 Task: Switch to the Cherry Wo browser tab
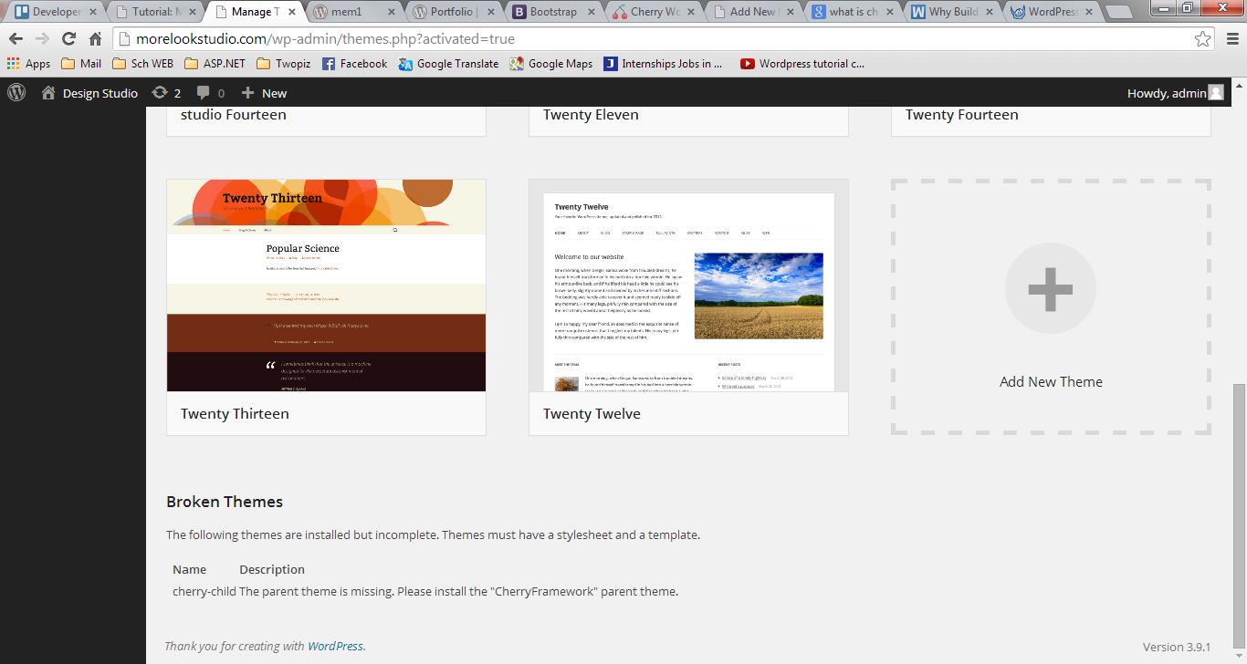(x=655, y=12)
